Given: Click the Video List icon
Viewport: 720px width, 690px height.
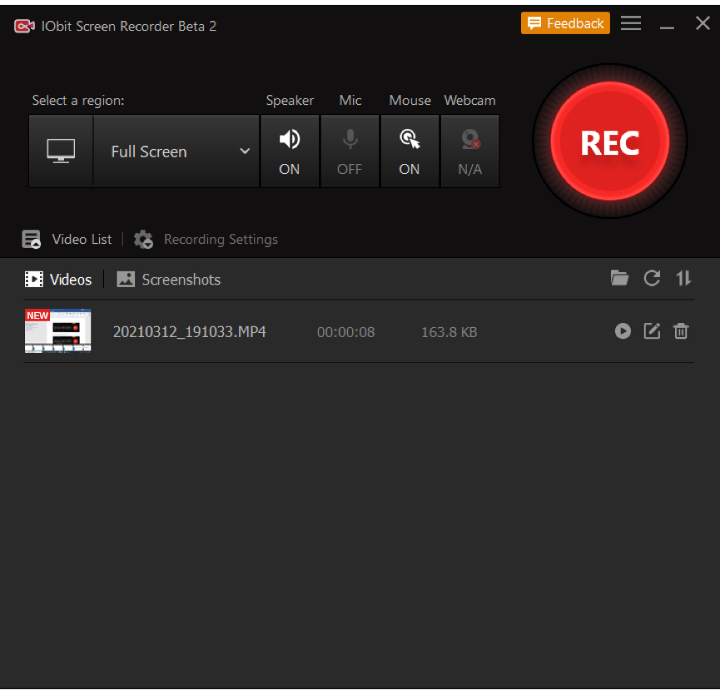Looking at the screenshot, I should click(x=32, y=239).
